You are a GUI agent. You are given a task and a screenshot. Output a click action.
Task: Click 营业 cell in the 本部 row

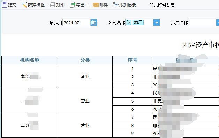[85, 76]
